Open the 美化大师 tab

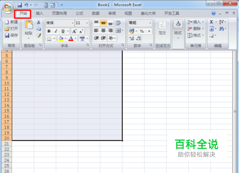[x=148, y=13]
